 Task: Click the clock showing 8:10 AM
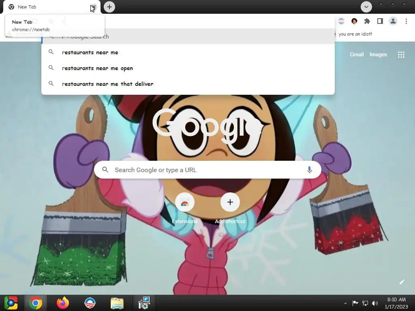click(x=396, y=300)
